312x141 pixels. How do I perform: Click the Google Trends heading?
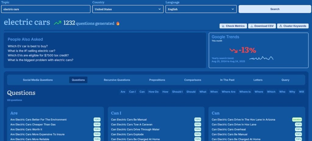(225, 37)
